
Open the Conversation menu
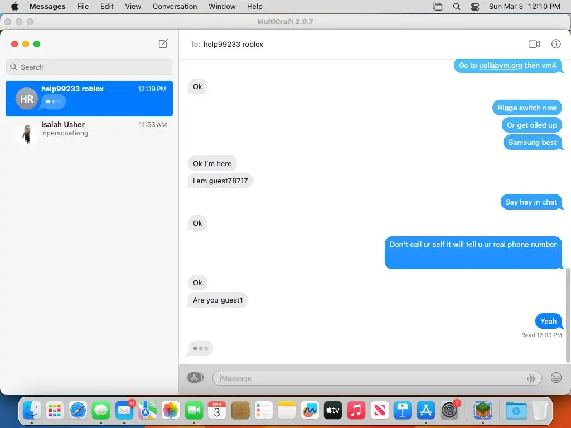pyautogui.click(x=175, y=6)
